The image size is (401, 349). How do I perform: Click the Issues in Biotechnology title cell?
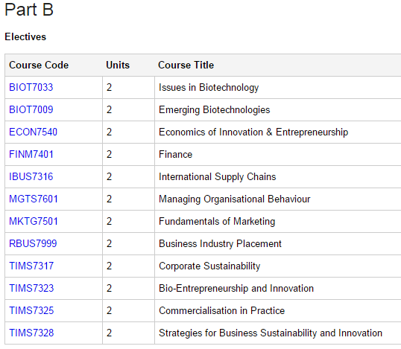[x=278, y=87]
